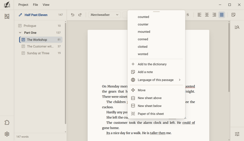Open the Merriweather font dropdown

[x=104, y=15]
